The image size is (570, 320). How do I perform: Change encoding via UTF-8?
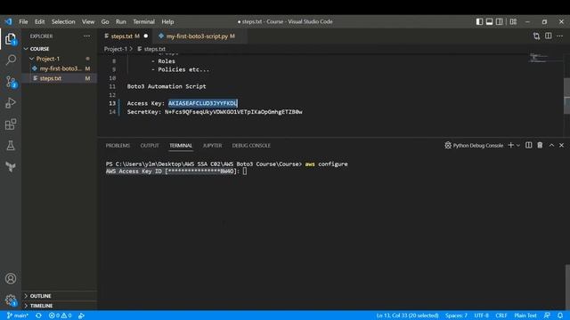481,316
